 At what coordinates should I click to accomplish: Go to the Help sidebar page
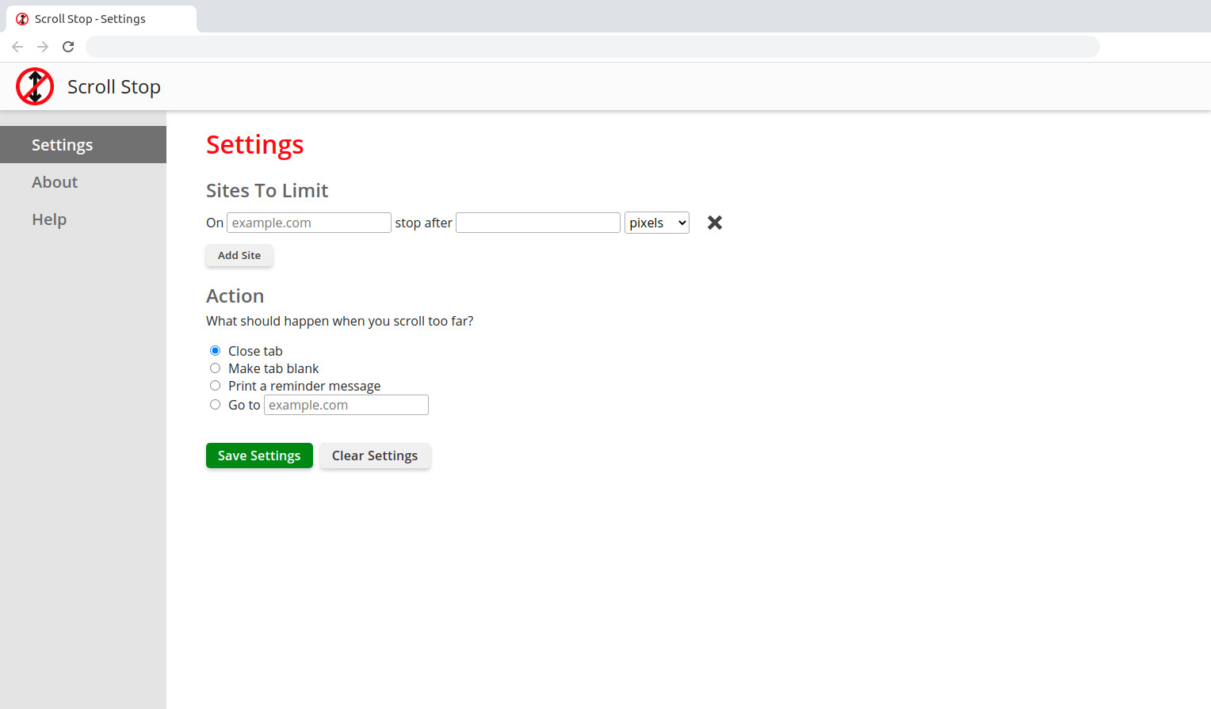49,219
